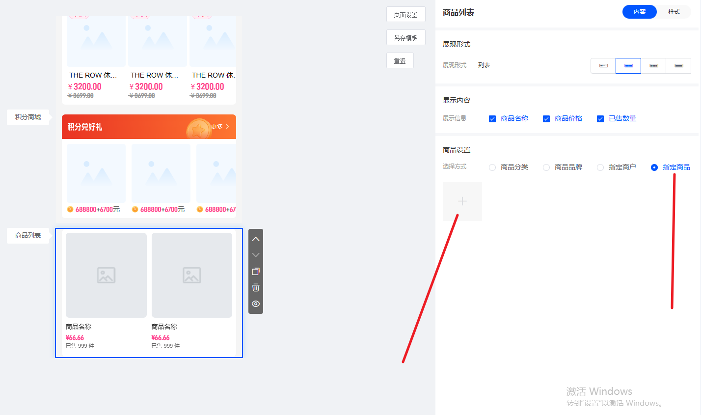Click 更多 on the 积分兑好礼 banner
701x415 pixels.
tap(220, 127)
